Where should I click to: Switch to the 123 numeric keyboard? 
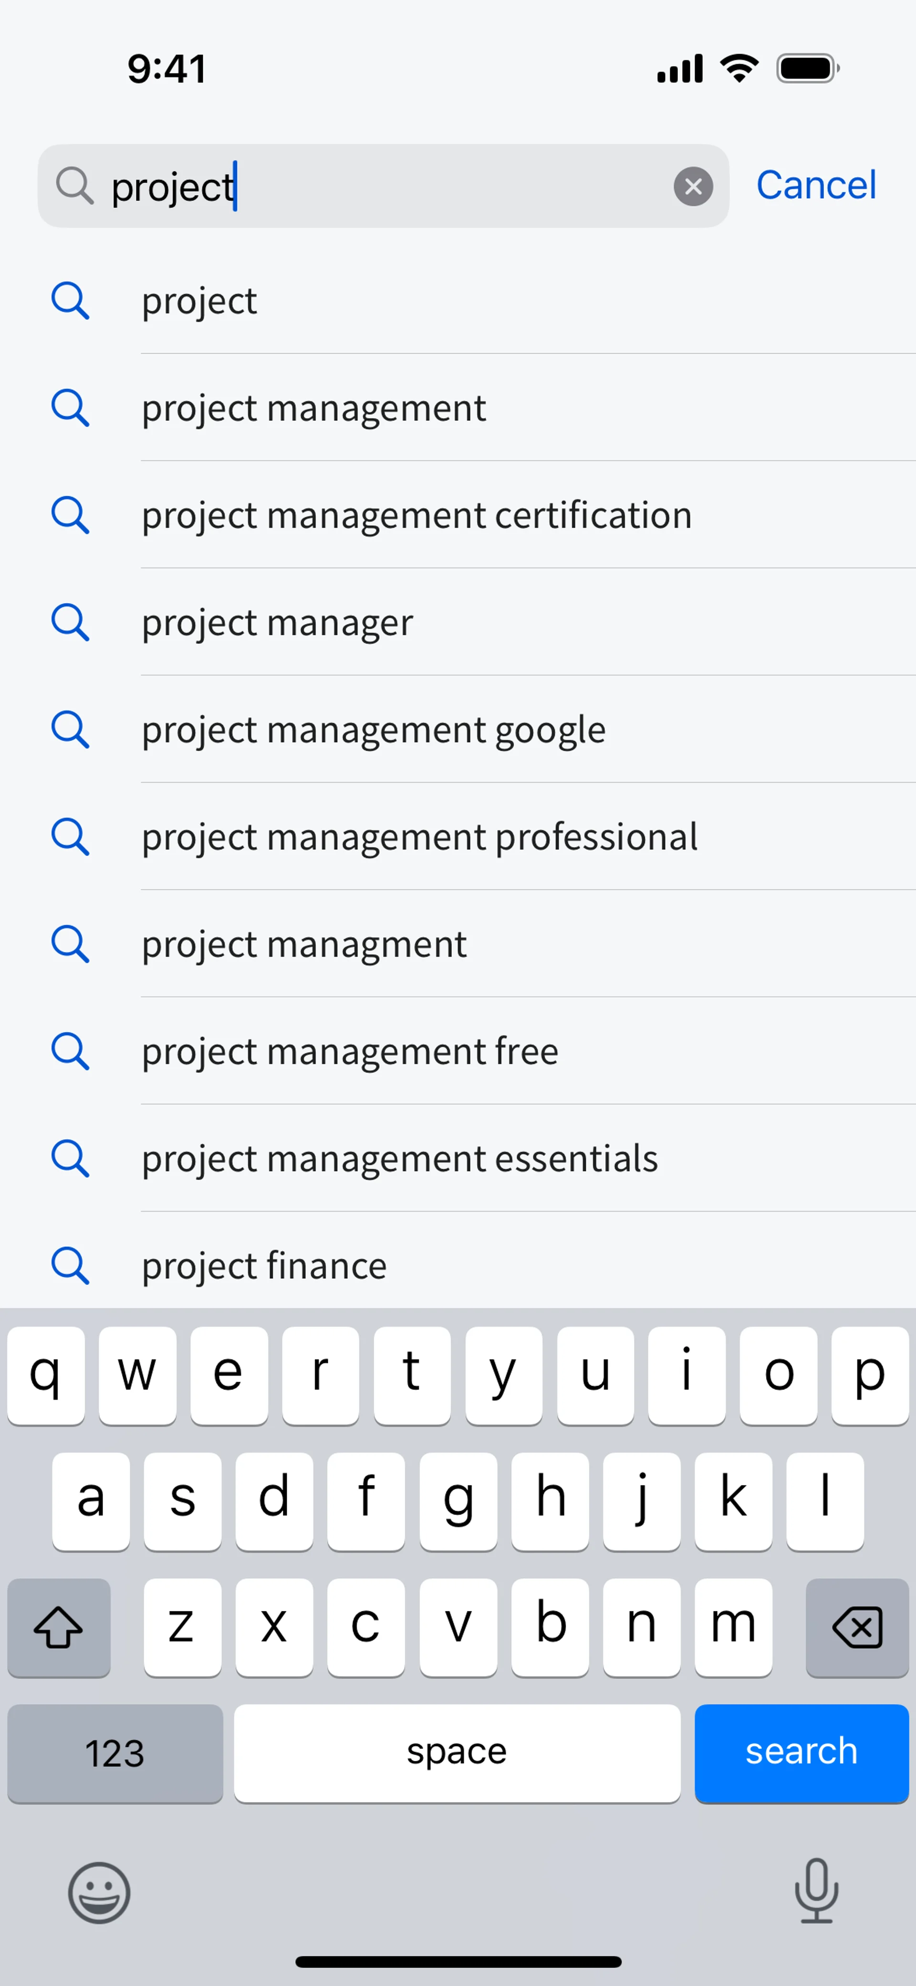(x=115, y=1753)
